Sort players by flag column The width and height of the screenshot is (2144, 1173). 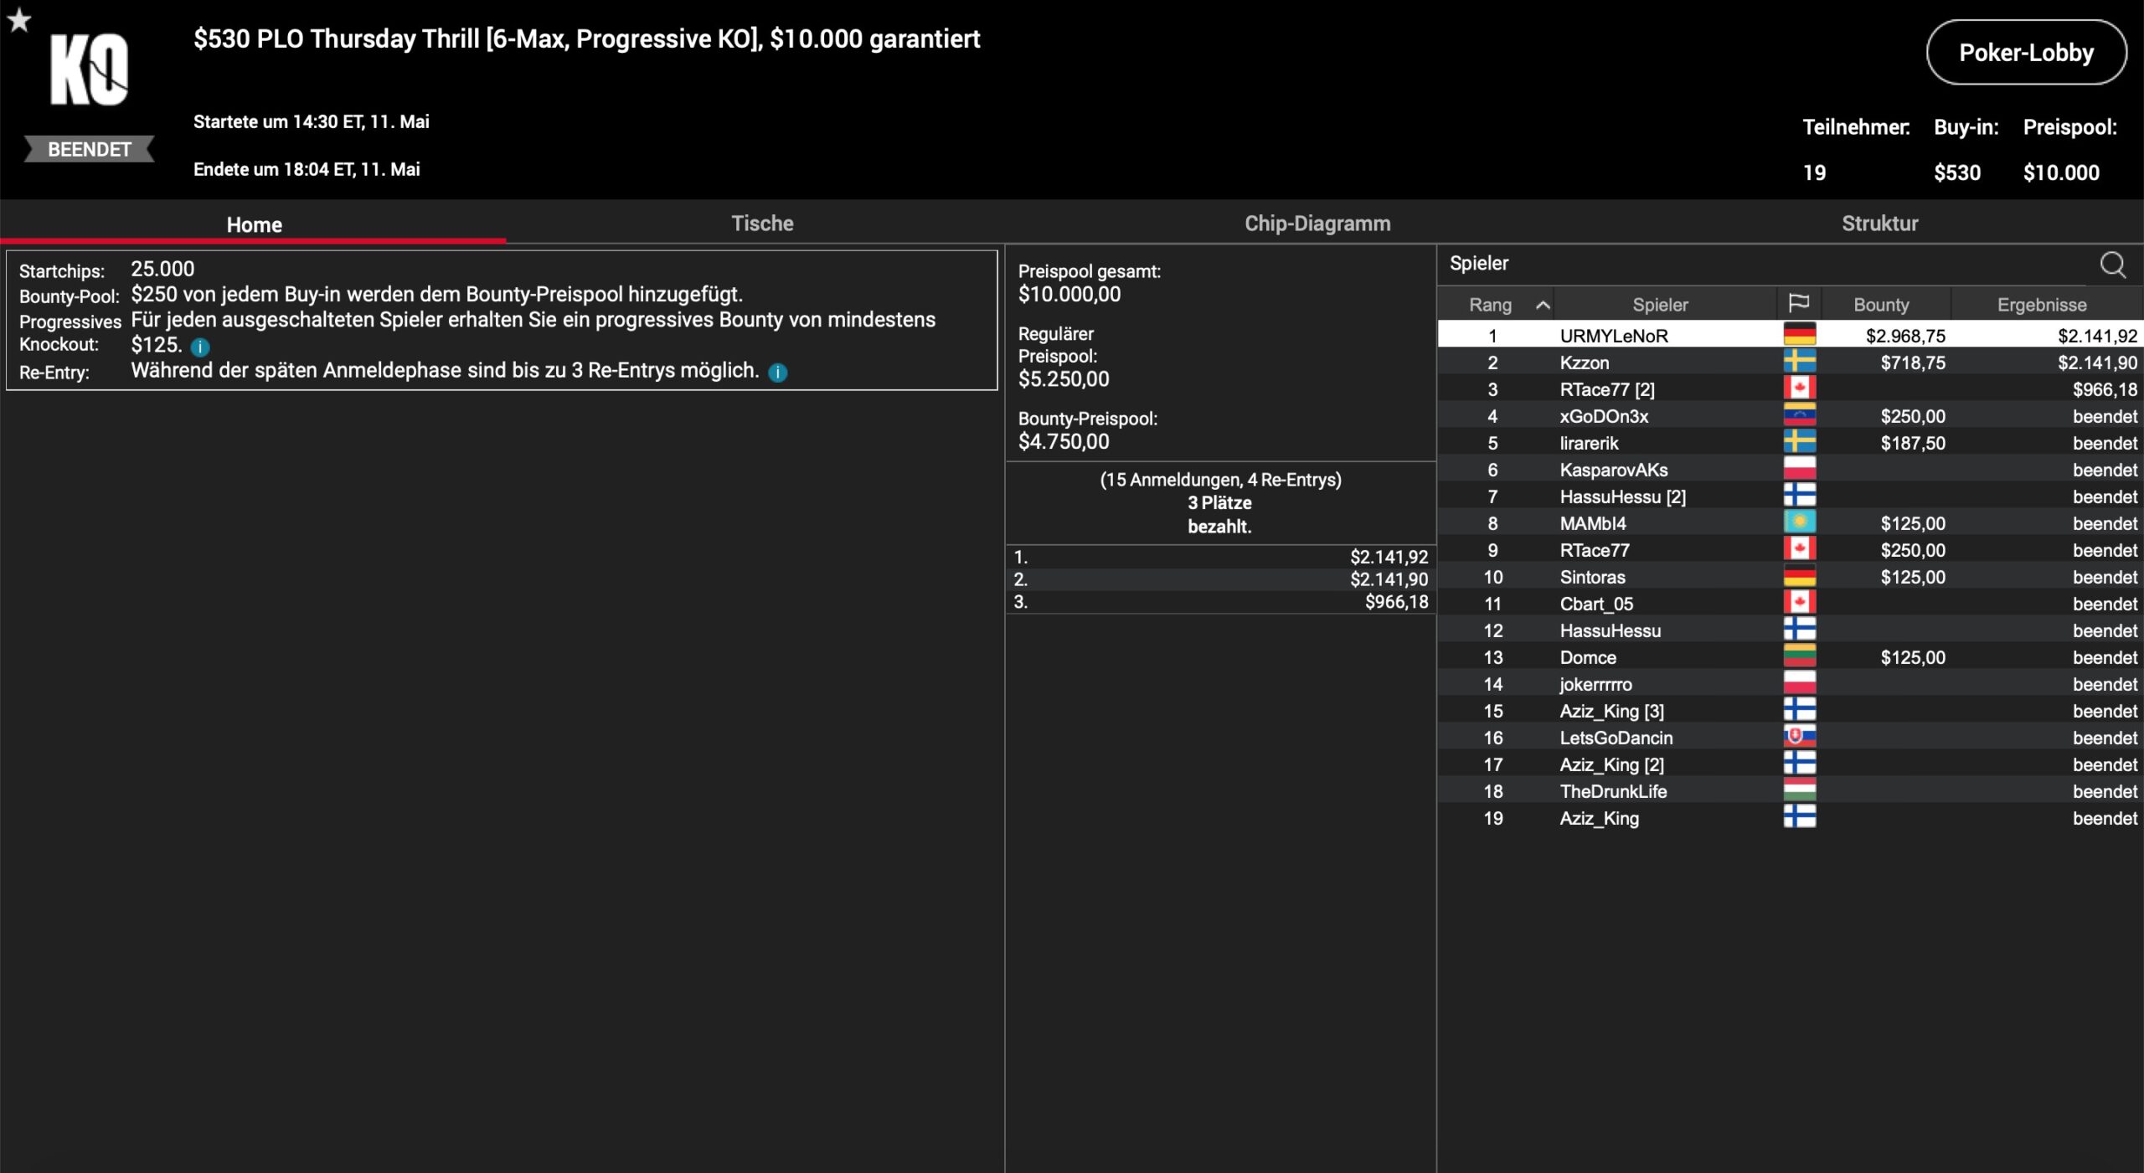[1798, 304]
